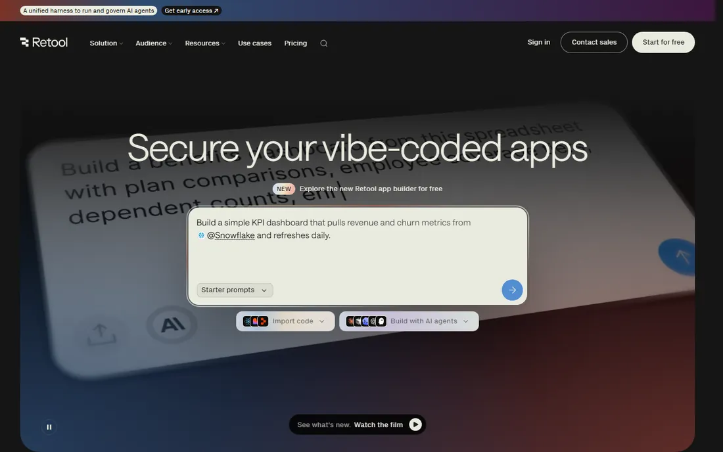Image resolution: width=723 pixels, height=452 pixels.
Task: Pause the background video
Action: (x=49, y=427)
